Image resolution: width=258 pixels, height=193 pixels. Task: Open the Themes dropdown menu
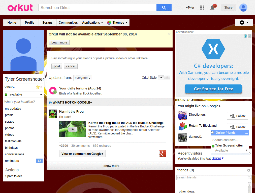click(117, 22)
